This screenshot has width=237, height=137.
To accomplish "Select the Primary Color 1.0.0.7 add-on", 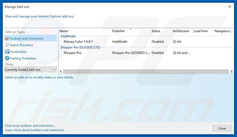I will click(x=78, y=42).
